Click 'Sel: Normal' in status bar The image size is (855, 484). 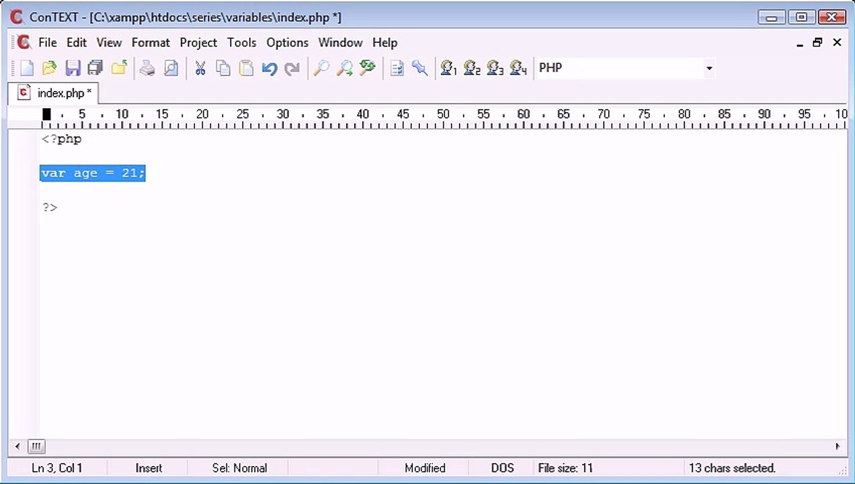(239, 468)
